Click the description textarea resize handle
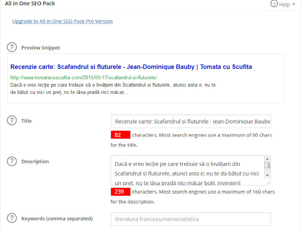 click(268, 183)
